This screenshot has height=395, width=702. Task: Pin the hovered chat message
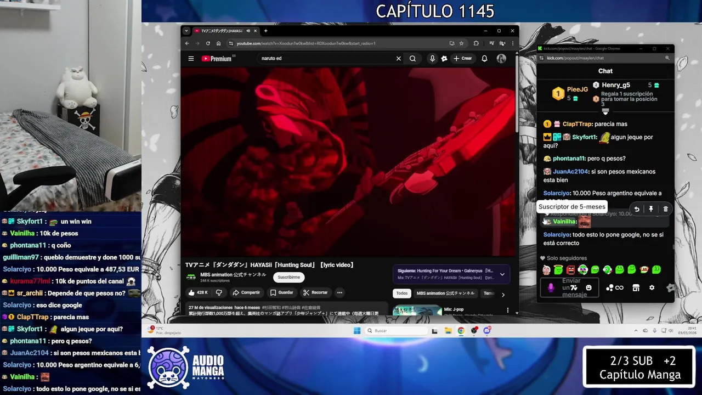pyautogui.click(x=651, y=209)
